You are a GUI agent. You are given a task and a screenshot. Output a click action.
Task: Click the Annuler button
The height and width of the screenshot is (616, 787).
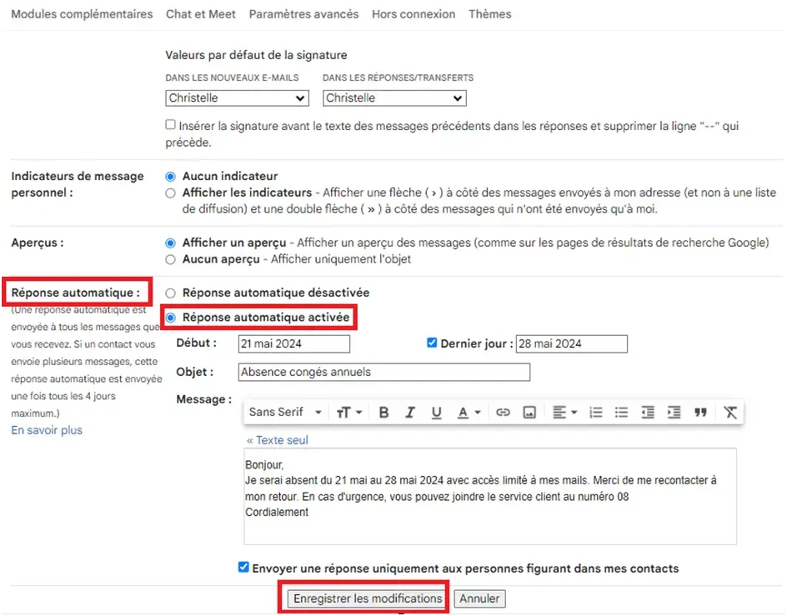[x=479, y=598]
